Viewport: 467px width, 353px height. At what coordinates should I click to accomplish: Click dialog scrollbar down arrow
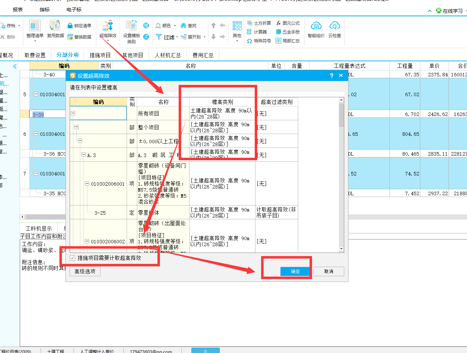click(341, 249)
